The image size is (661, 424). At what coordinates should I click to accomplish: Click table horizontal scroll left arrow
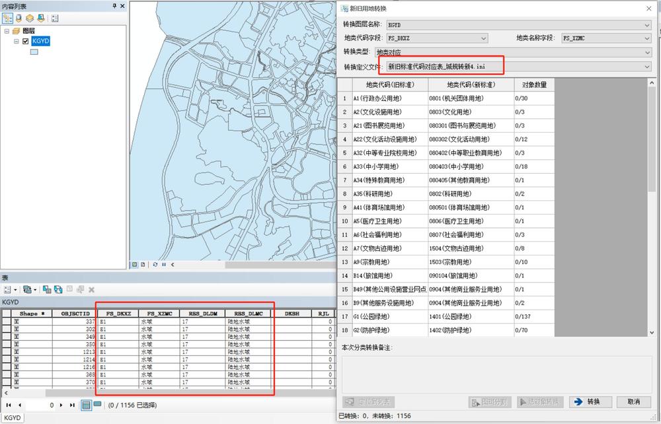6,393
